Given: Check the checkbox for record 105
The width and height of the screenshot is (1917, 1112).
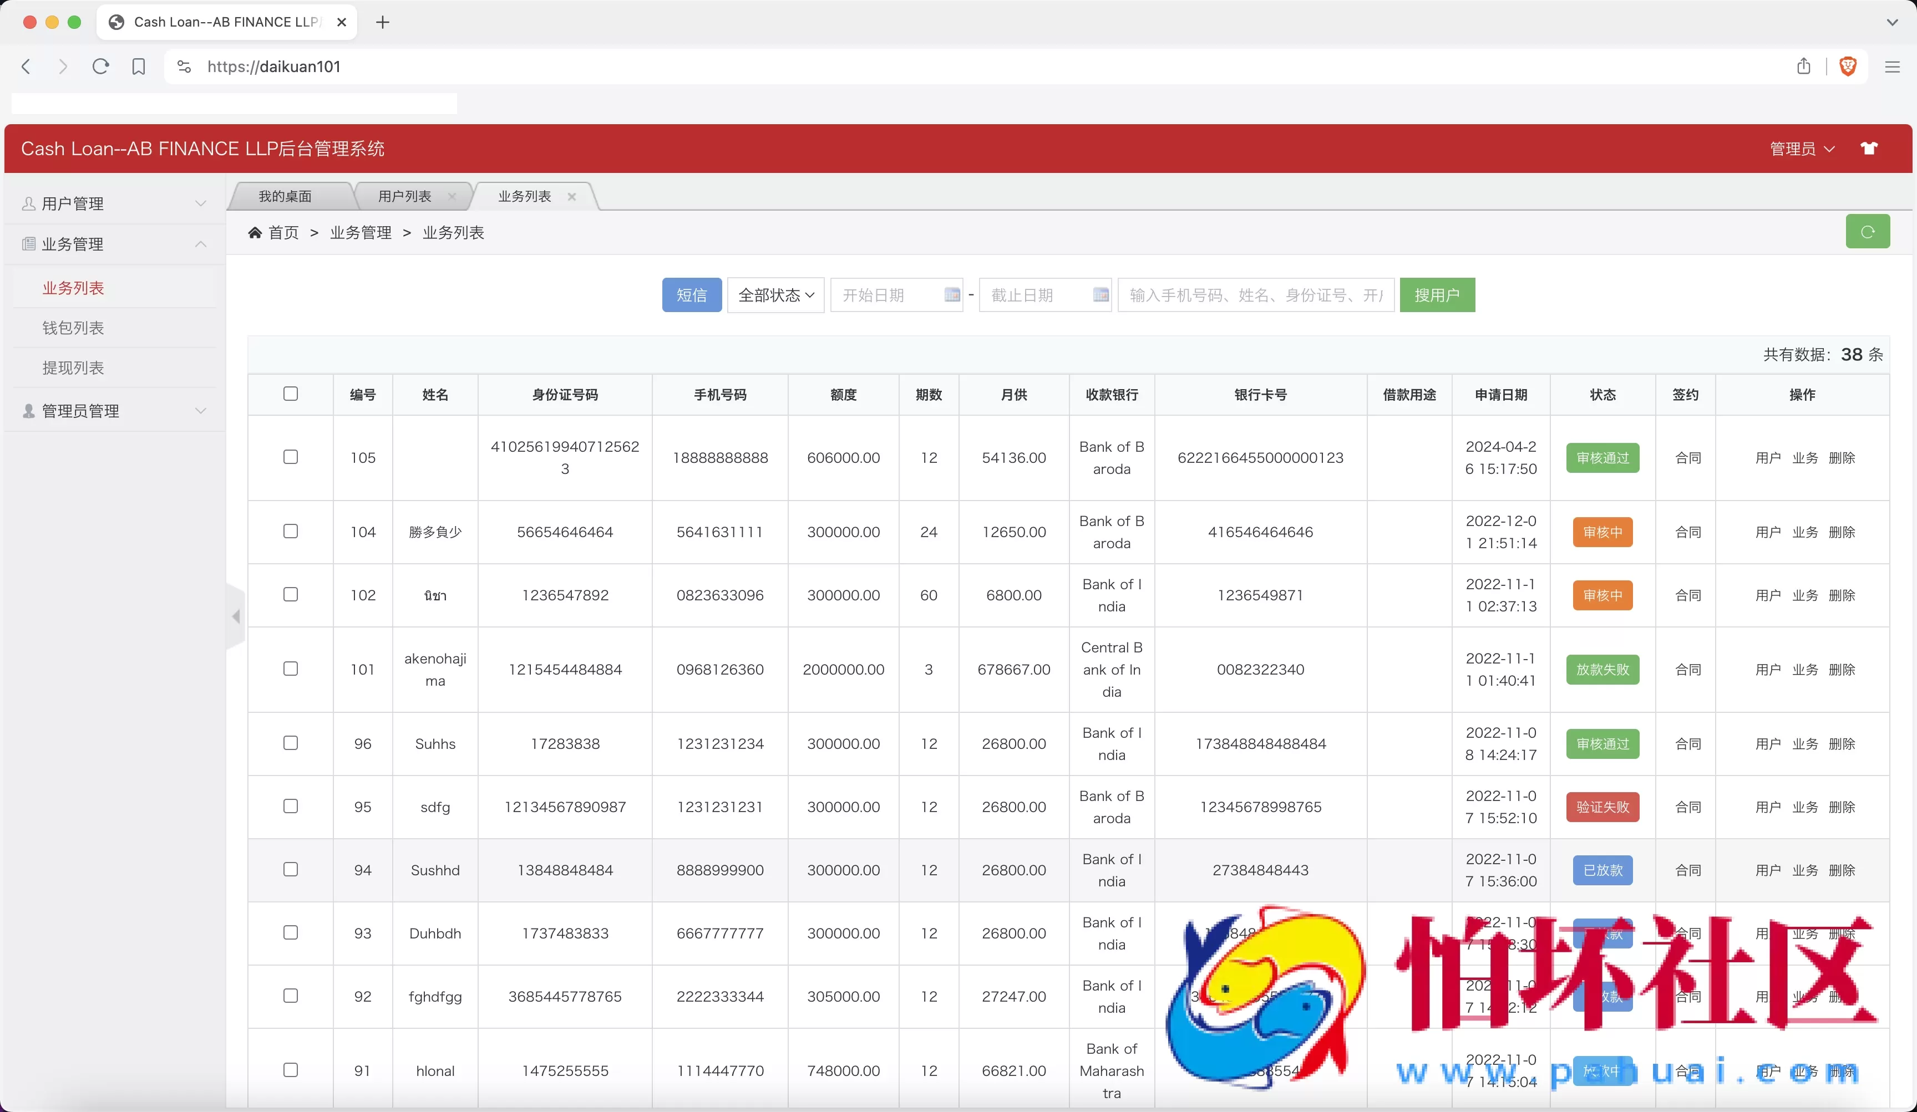Looking at the screenshot, I should [x=291, y=457].
